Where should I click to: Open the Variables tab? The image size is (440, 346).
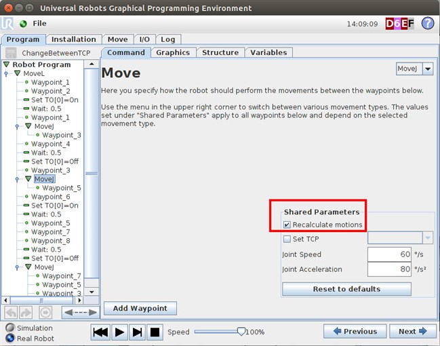(x=268, y=52)
